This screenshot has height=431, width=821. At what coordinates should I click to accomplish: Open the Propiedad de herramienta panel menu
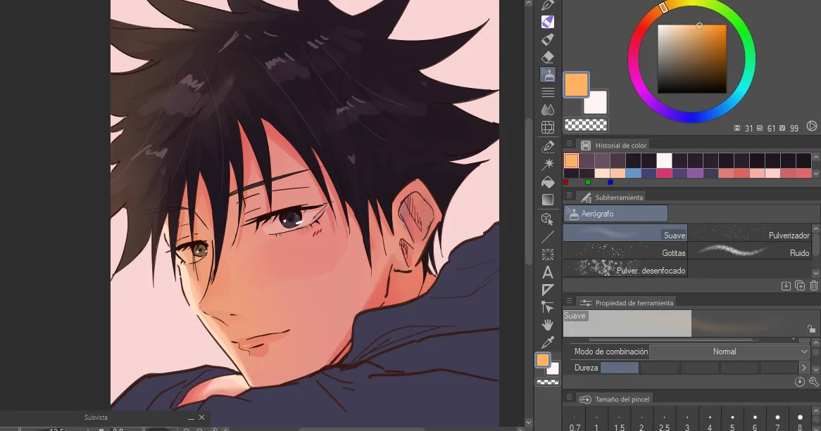coord(569,301)
